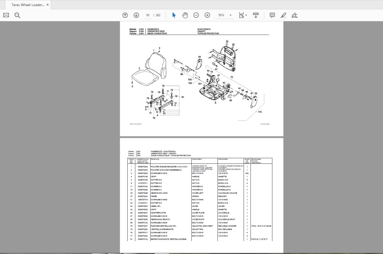383x254 pixels.
Task: Go to next page with down arrow
Action: (136, 15)
